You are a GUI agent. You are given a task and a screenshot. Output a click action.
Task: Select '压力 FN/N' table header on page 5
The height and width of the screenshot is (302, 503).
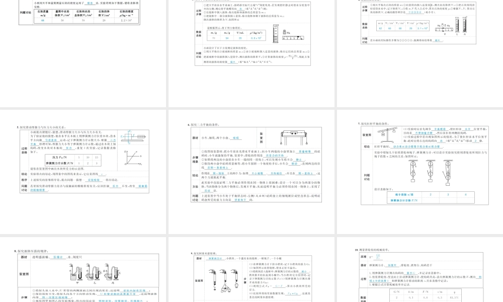click(60, 157)
